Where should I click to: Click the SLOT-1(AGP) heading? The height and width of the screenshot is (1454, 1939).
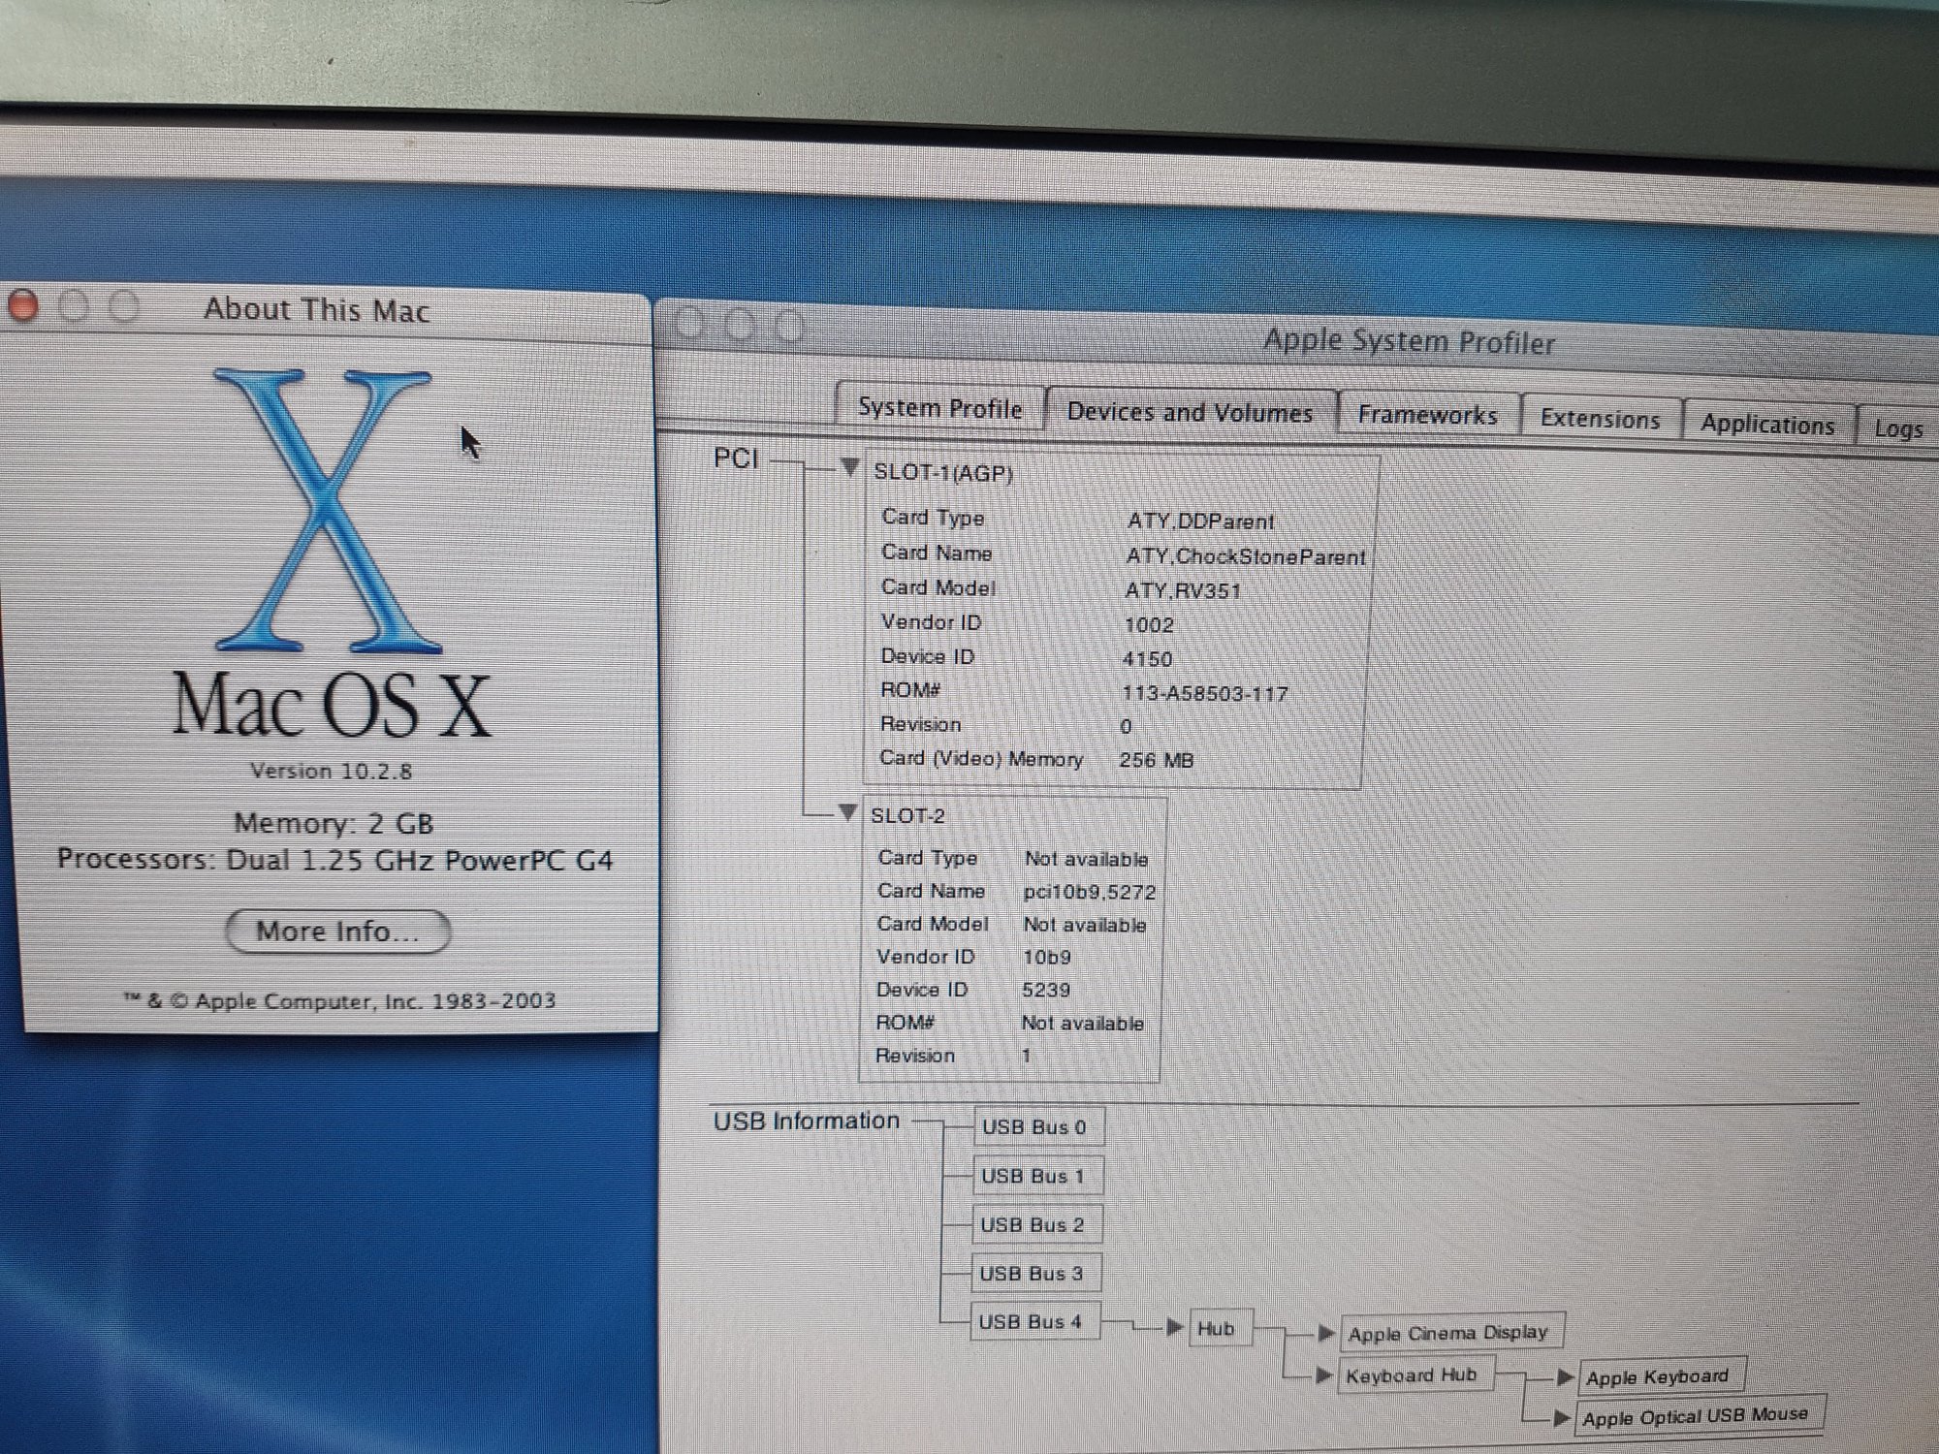point(943,472)
